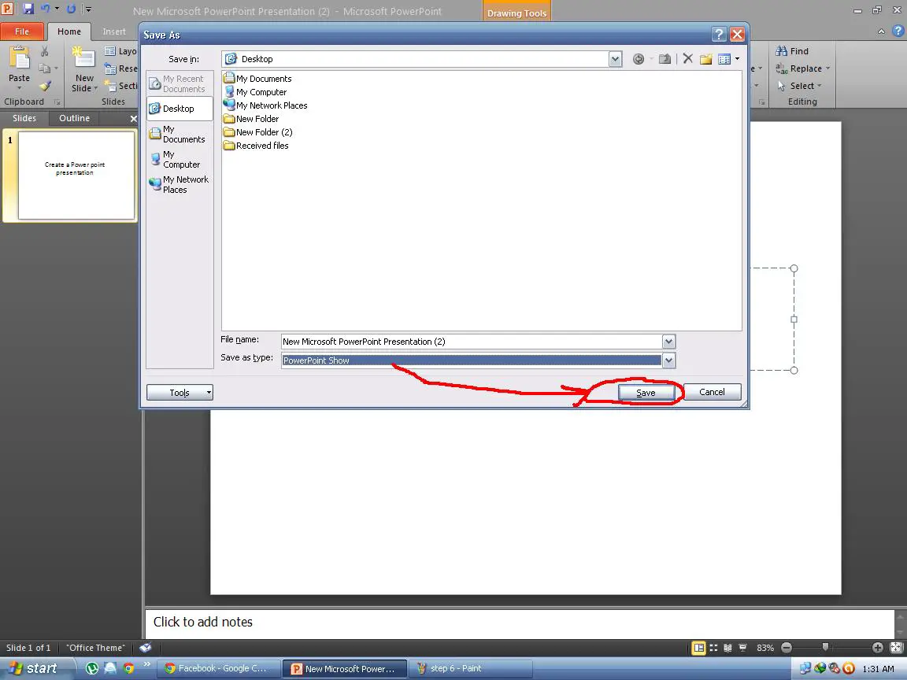Click the Up One Level folder icon
Screen dimensions: 907x680
[x=665, y=59]
